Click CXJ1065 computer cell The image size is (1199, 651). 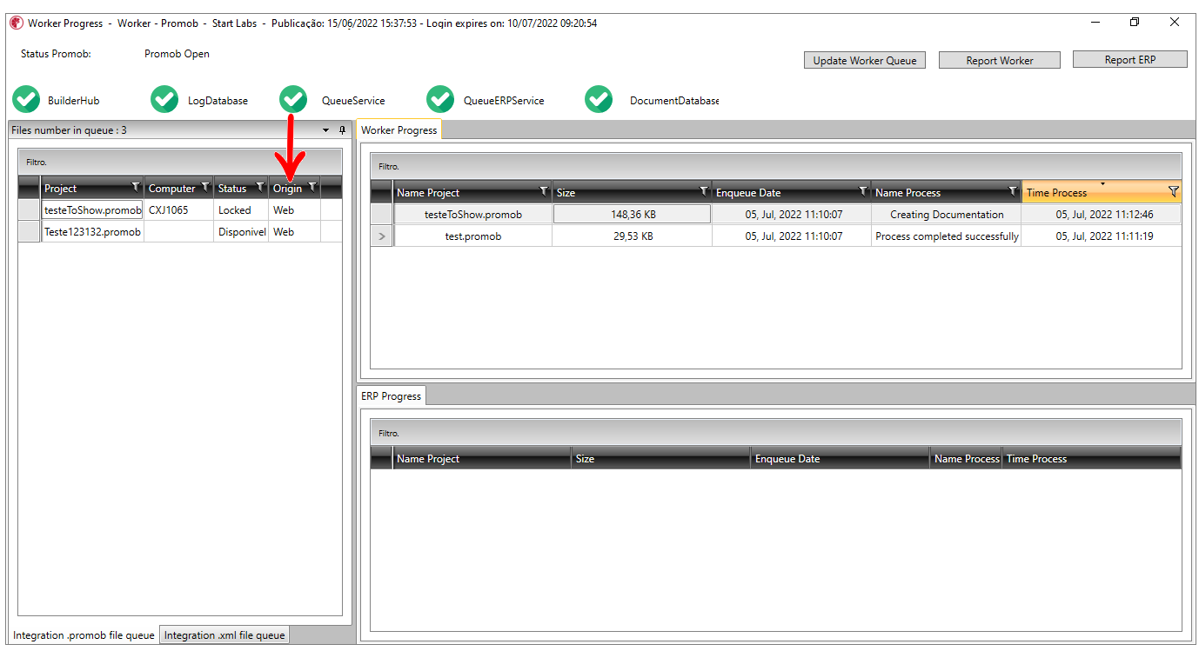point(178,209)
